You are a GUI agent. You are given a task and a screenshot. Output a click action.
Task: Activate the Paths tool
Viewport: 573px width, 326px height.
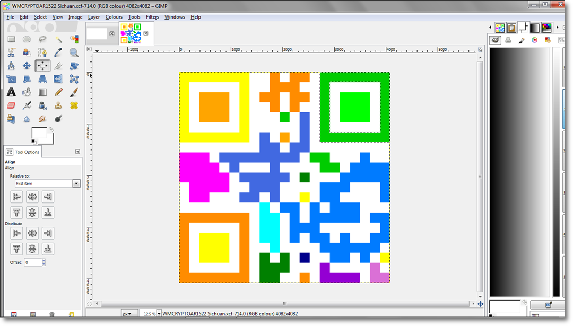tap(42, 52)
